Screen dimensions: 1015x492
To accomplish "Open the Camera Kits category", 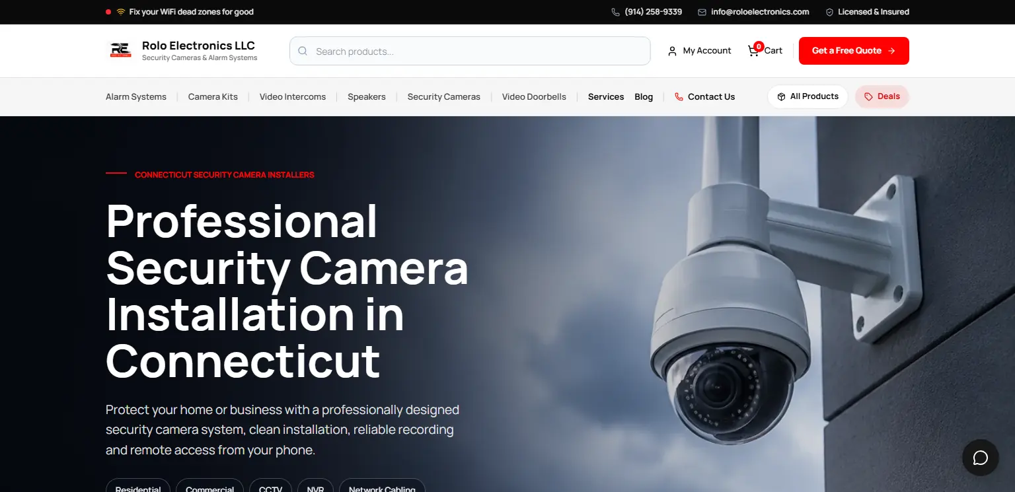I will coord(213,96).
